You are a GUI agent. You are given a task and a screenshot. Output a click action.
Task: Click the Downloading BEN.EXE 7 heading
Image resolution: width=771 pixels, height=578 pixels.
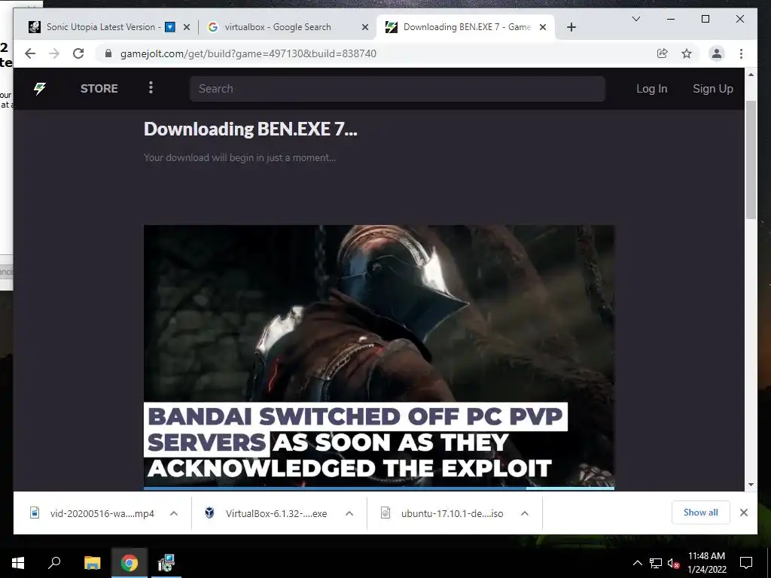click(250, 129)
